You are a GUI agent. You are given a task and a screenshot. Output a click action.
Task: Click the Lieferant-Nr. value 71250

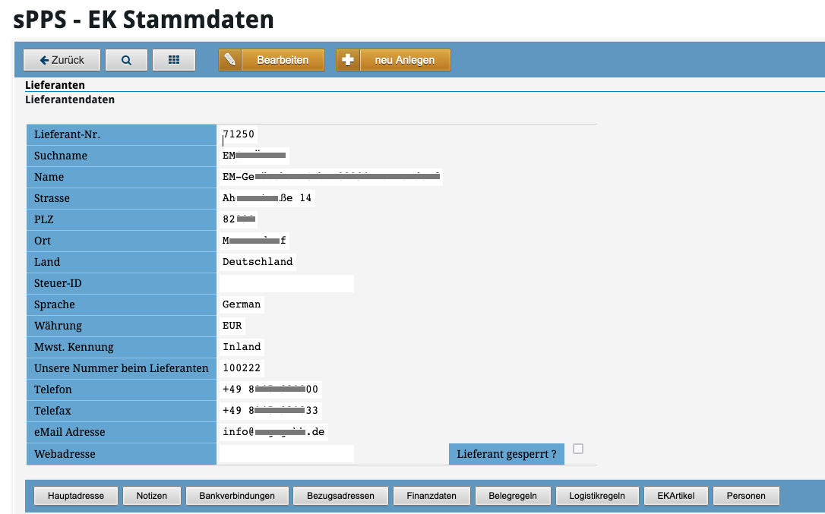point(239,134)
